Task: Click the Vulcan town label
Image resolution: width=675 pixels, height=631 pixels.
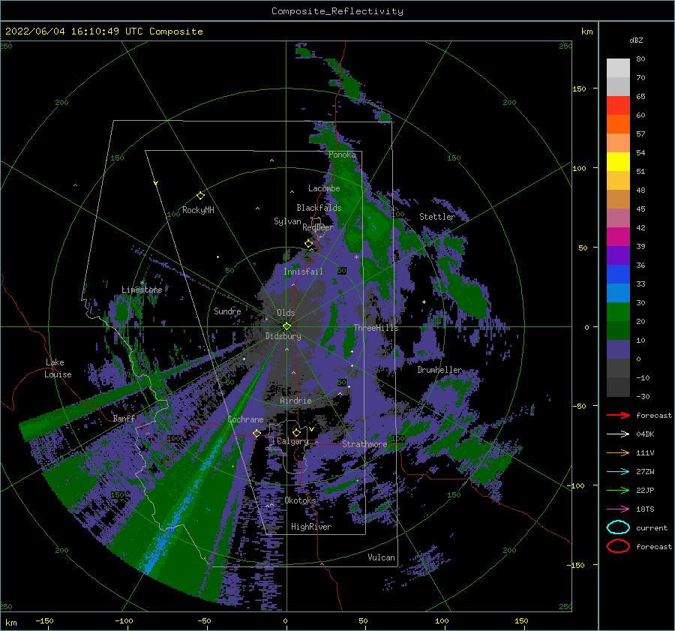Action: [381, 557]
